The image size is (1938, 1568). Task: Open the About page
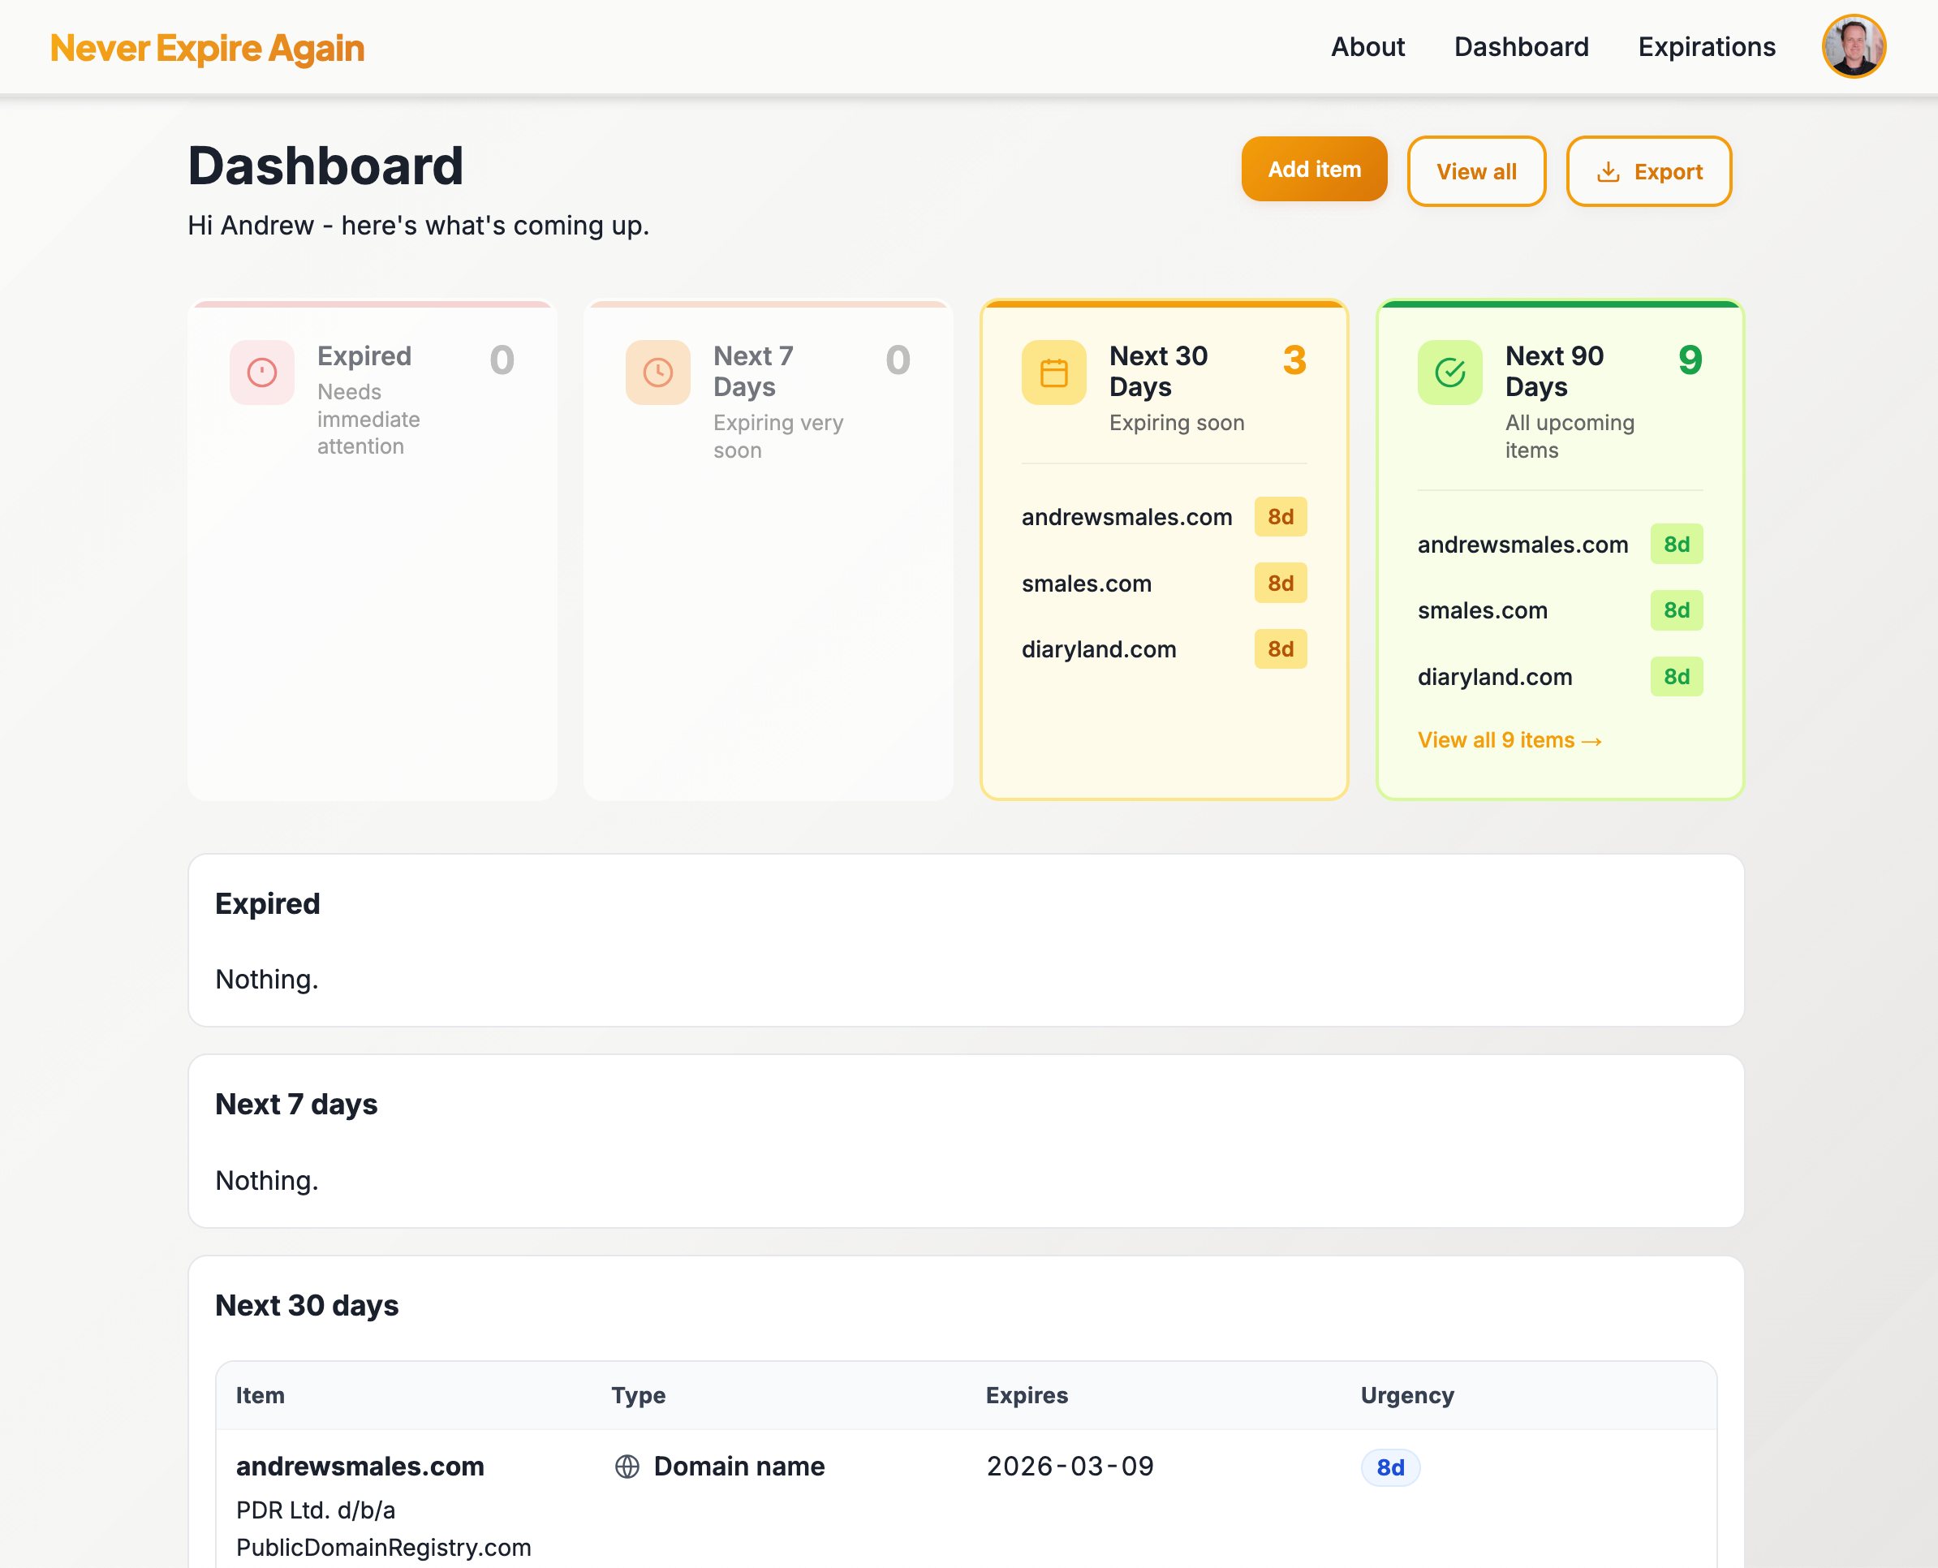[1367, 46]
